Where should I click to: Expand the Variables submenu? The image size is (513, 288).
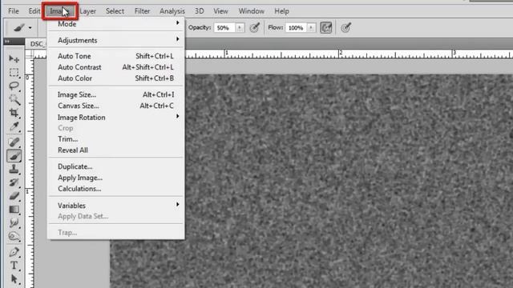(116, 206)
